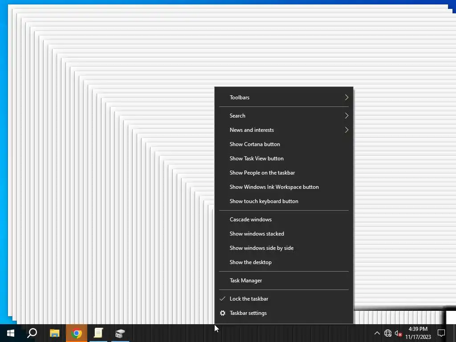
Task: Expand the News and interests chevron
Action: [346, 130]
